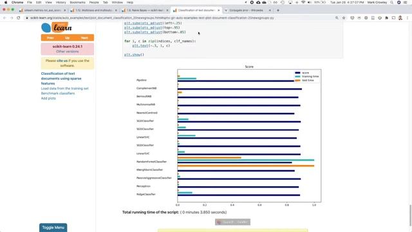Click the browser back arrow

5,18
